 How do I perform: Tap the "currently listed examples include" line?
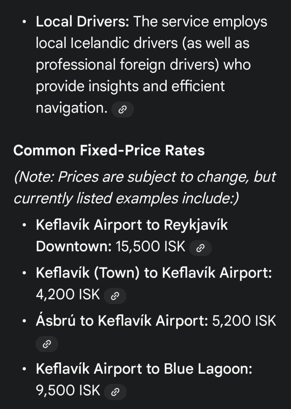pyautogui.click(x=126, y=198)
